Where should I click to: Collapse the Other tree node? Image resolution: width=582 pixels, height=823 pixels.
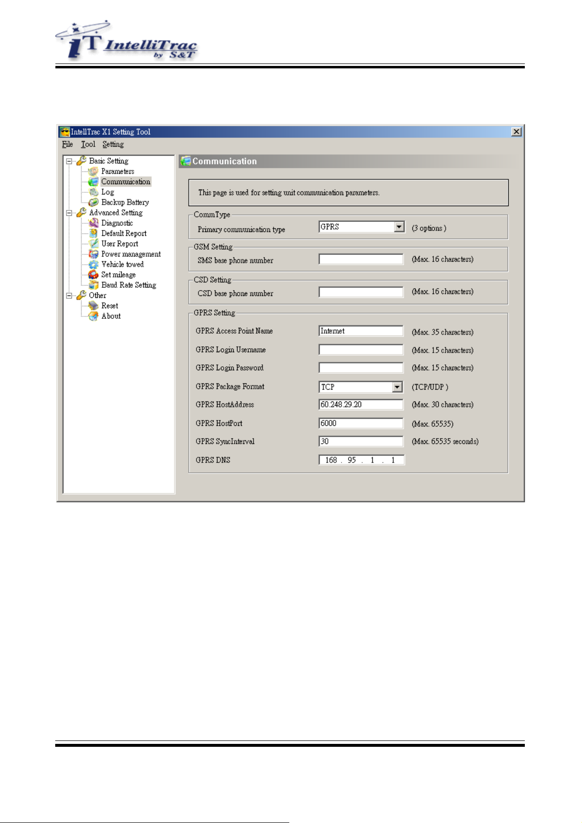(69, 295)
